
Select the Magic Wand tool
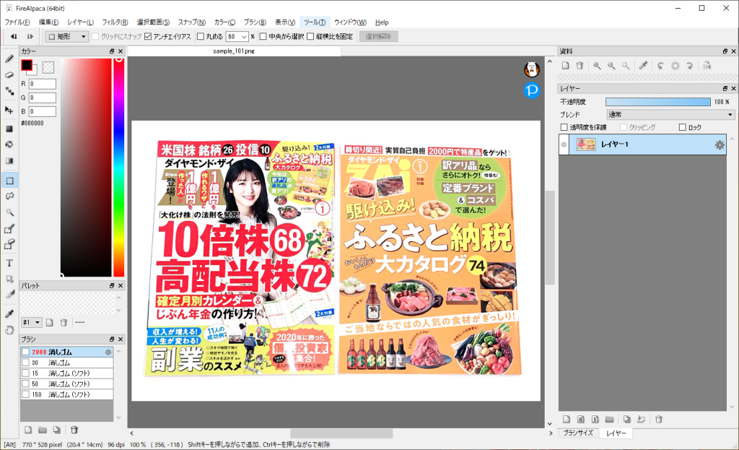click(x=9, y=212)
